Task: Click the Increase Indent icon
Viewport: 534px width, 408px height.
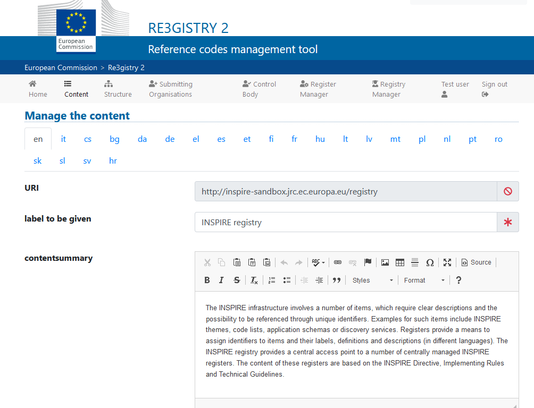Action: [x=319, y=280]
